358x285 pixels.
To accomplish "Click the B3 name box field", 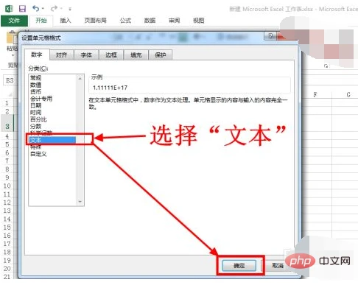I will (10, 81).
